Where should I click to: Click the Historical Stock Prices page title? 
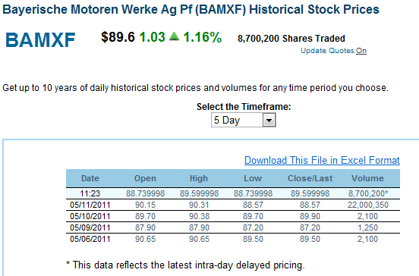tap(314, 9)
